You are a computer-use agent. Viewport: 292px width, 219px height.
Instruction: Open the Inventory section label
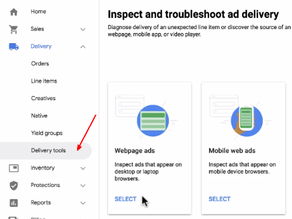tap(43, 168)
